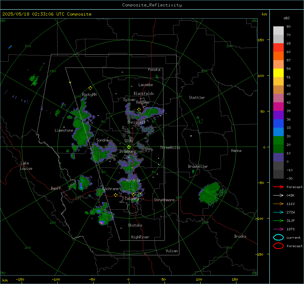
Task: Click the Okotoks label
Action: [x=135, y=225]
